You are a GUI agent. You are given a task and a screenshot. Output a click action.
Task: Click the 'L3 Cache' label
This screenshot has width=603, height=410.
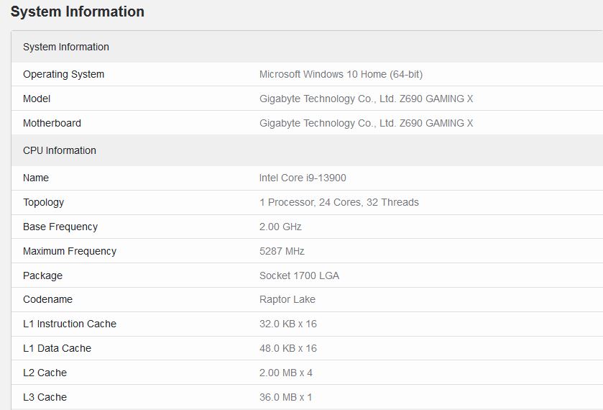(45, 397)
